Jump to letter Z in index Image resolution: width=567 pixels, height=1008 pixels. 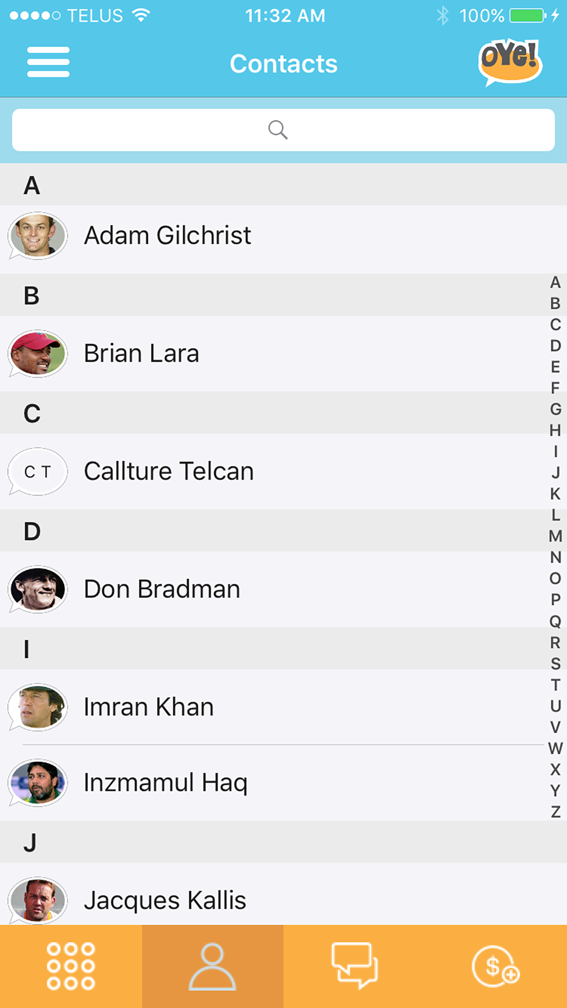tap(555, 812)
